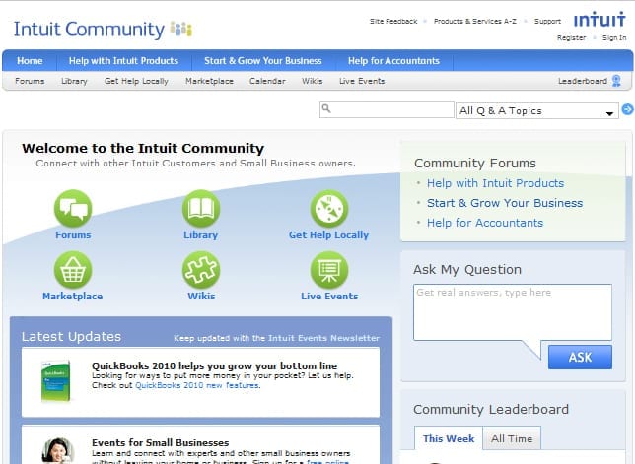Focus the Ask My Question text area
635x464 pixels.
(x=513, y=312)
